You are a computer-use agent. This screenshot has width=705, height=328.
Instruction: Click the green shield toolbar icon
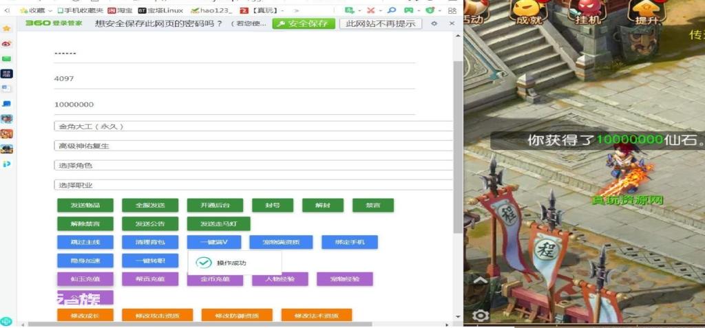[430, 10]
